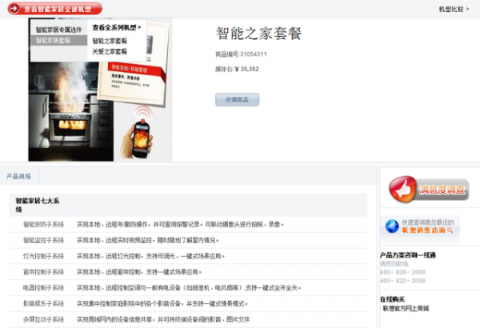Open the 联想销售店面 store finder link
This screenshot has height=328, width=480.
coord(428,230)
